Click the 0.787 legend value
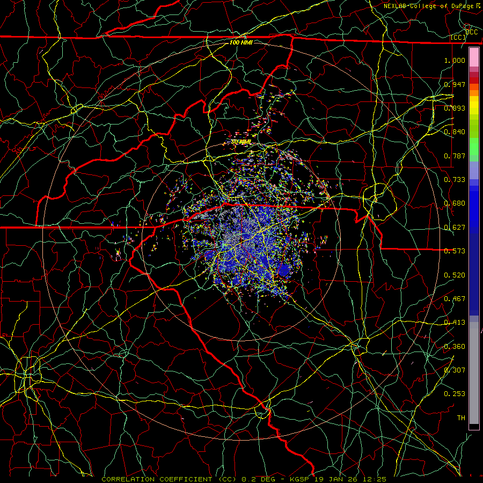The width and height of the screenshot is (483, 483). (455, 156)
